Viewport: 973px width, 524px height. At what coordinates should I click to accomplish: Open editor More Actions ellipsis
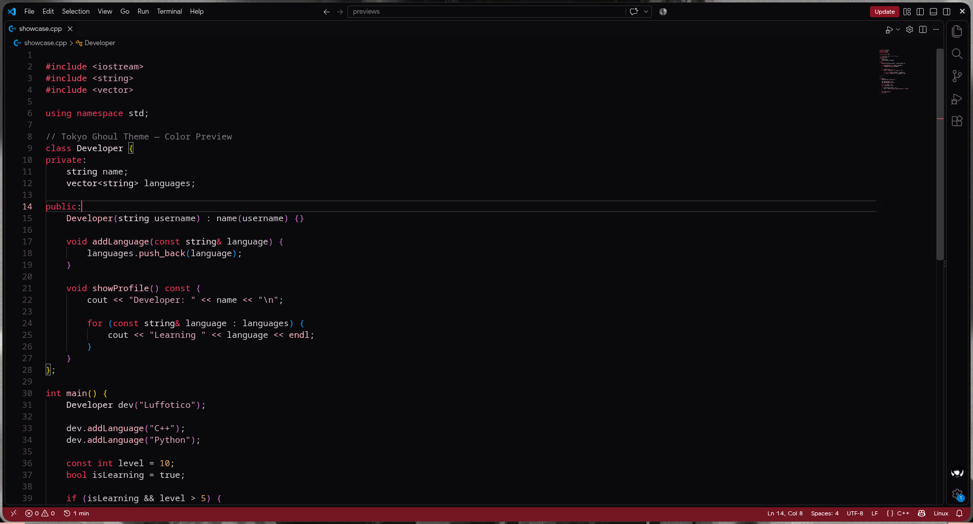936,29
